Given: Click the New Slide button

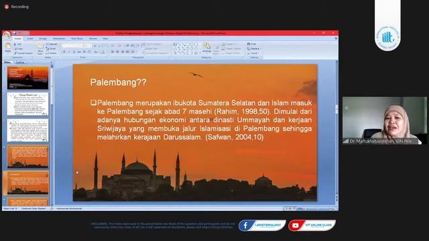Looking at the screenshot, I should click(40, 49).
